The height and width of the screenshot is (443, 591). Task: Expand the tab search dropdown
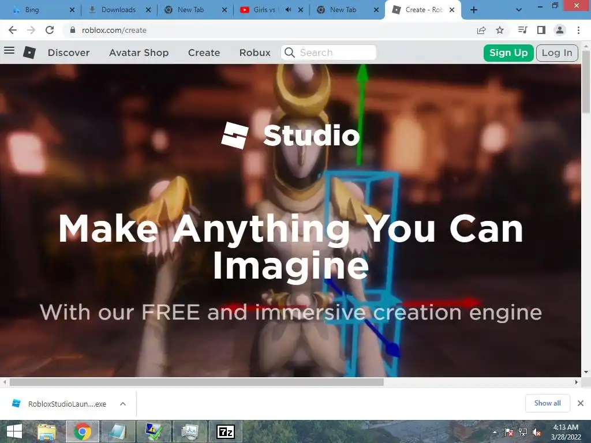(x=519, y=10)
